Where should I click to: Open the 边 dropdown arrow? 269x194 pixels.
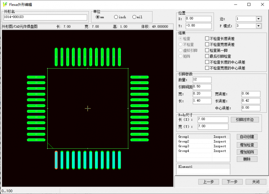click(258, 19)
